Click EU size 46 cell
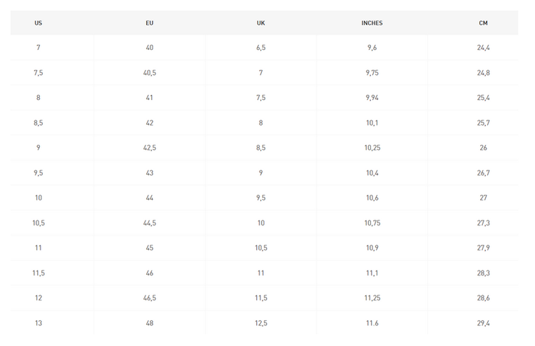 [x=150, y=273]
